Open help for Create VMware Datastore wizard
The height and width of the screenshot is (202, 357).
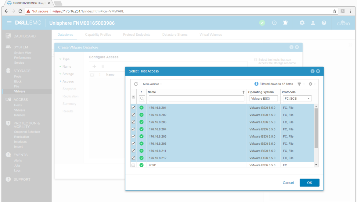coord(291,47)
